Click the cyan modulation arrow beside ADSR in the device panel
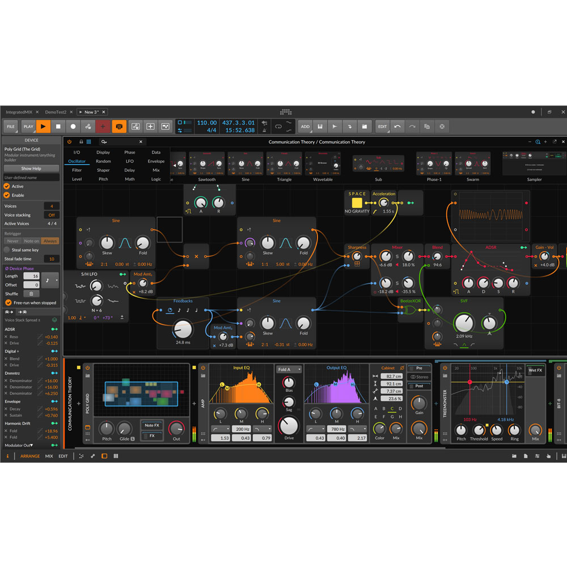 click(x=54, y=329)
